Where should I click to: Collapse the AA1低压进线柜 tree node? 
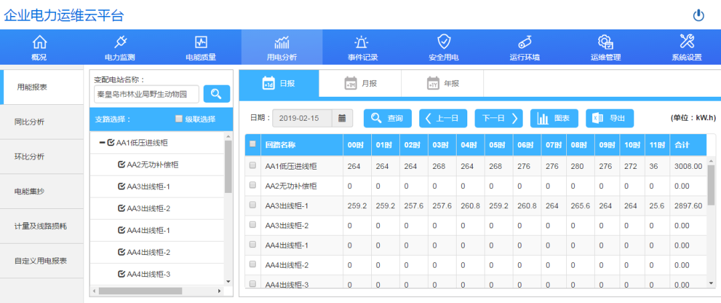coord(102,143)
